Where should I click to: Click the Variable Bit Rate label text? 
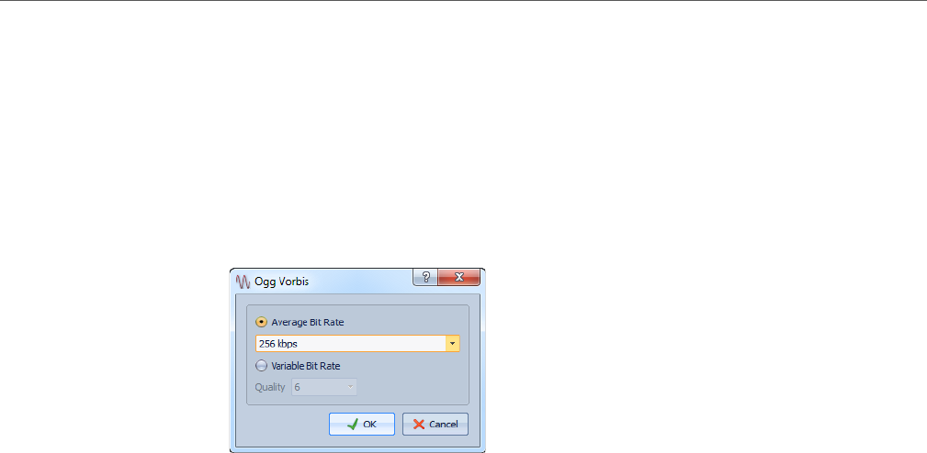click(x=306, y=366)
